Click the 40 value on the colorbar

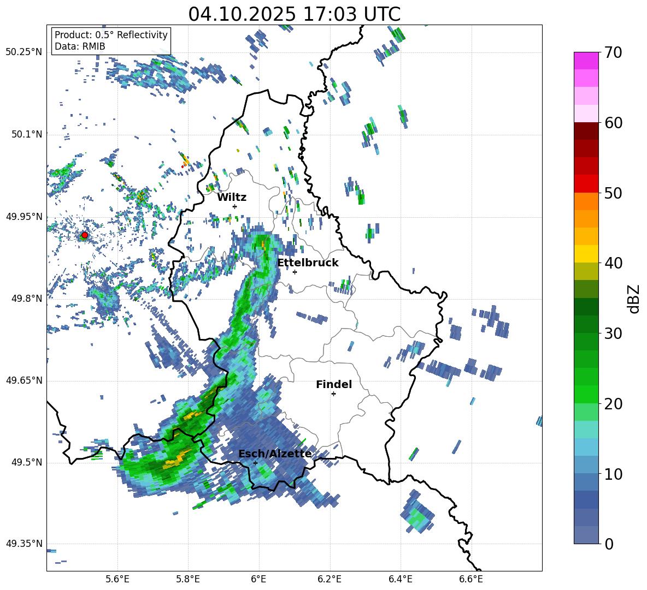613,263
